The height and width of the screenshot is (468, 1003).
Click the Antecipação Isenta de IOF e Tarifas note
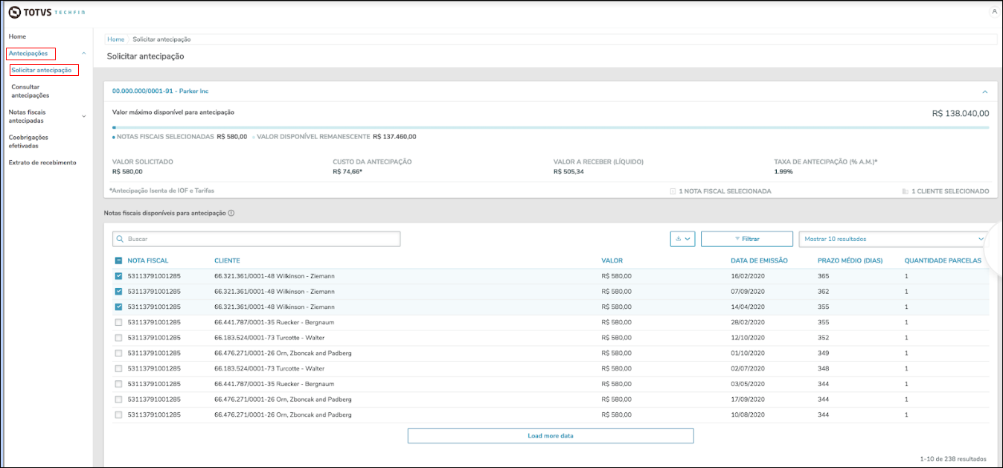click(x=161, y=190)
